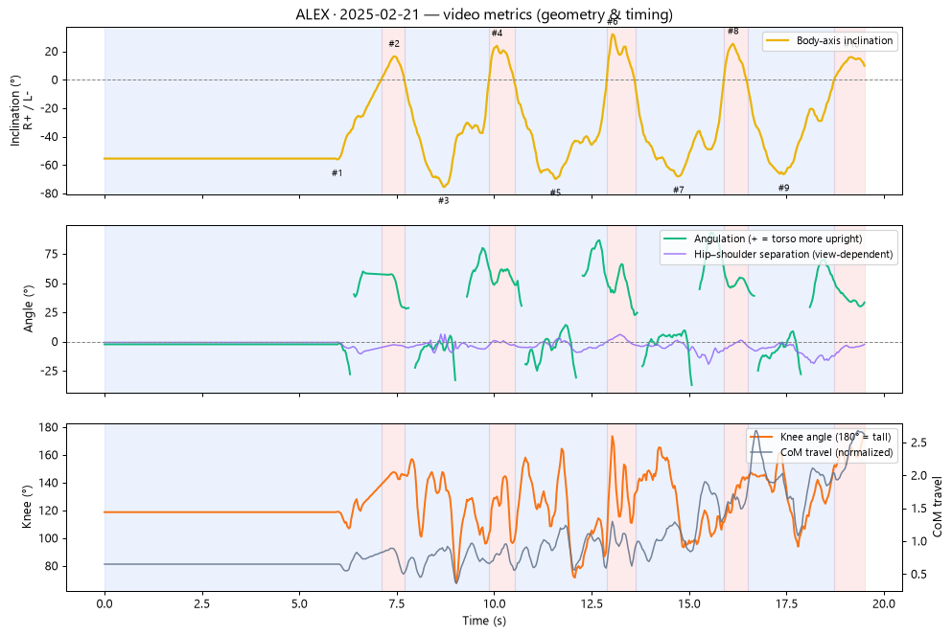Click the green Angulation legend line sample
This screenshot has height=636, width=952.
point(676,238)
